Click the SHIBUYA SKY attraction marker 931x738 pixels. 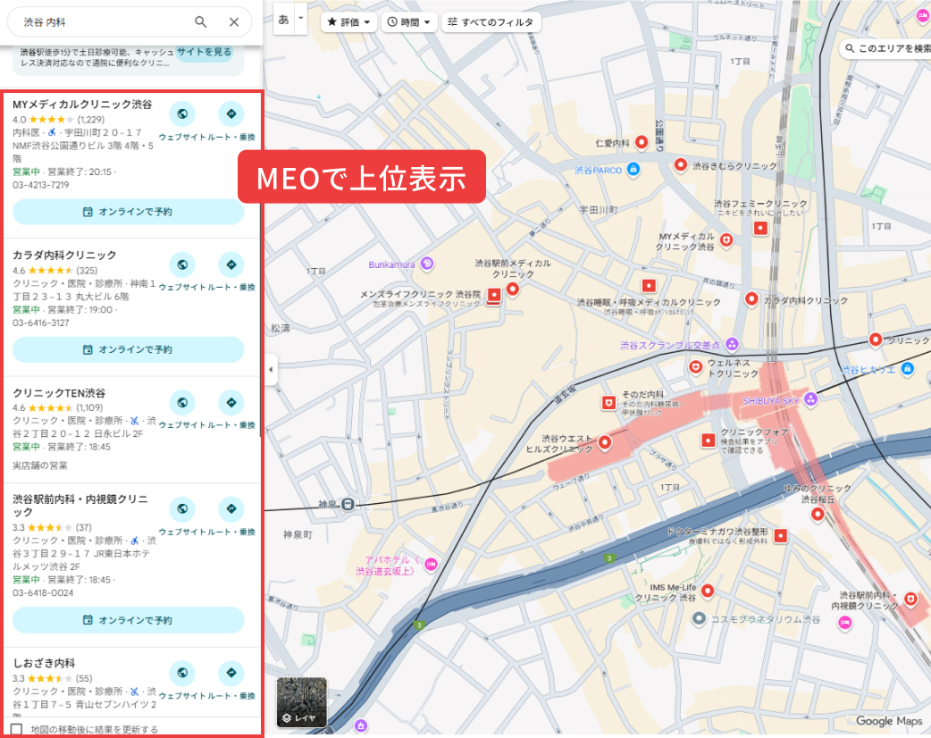tap(810, 400)
